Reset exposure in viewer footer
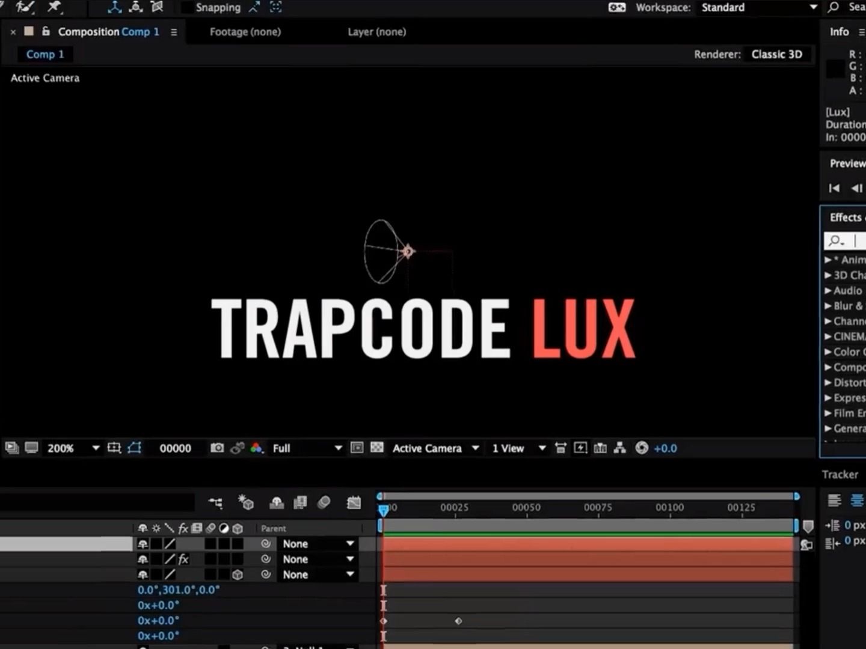This screenshot has width=866, height=649. coord(642,448)
